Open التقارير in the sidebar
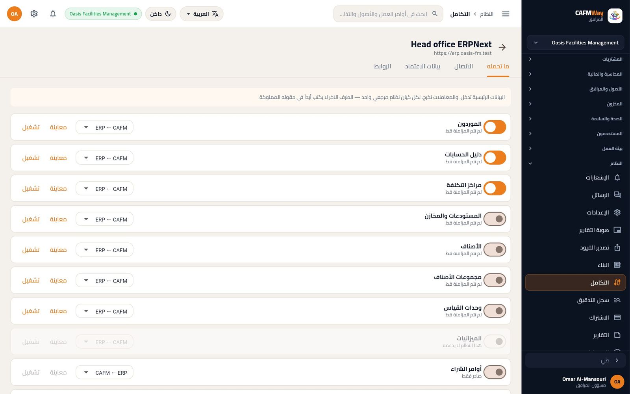The image size is (630, 394). (x=575, y=335)
